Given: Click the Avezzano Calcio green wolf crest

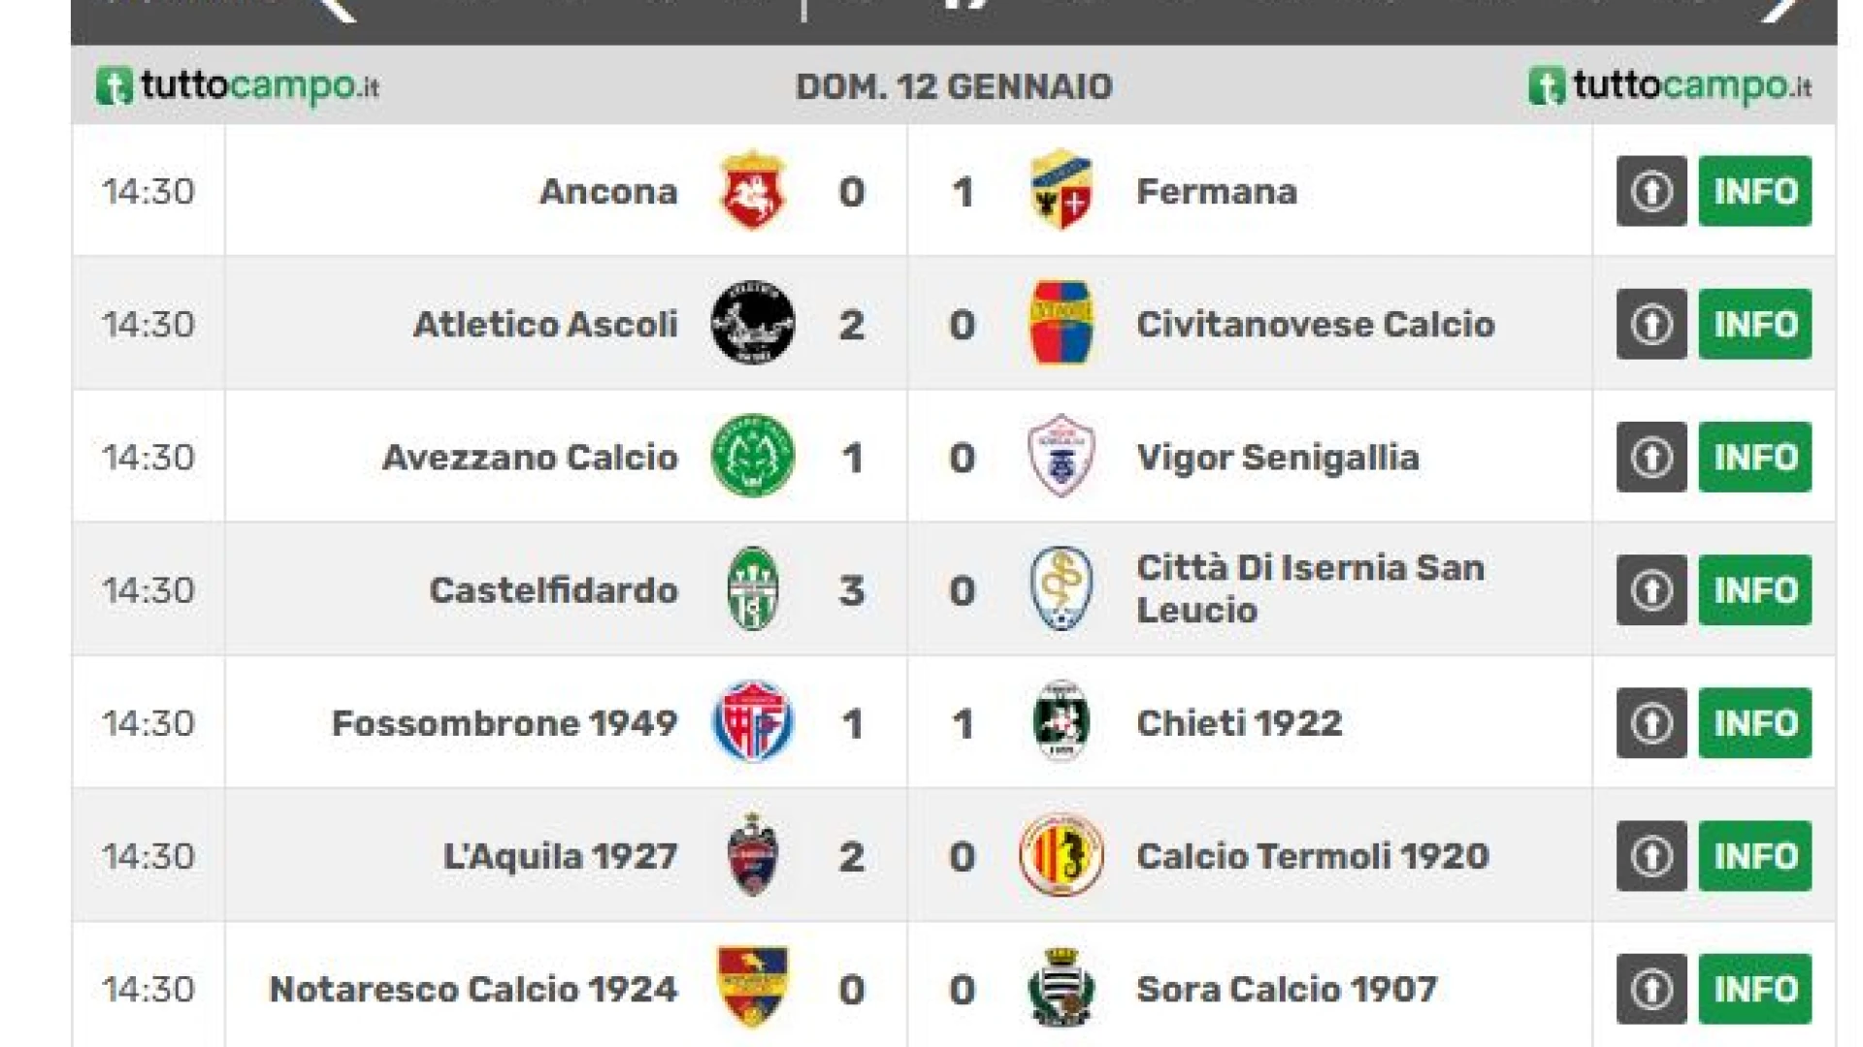Looking at the screenshot, I should click(x=752, y=457).
